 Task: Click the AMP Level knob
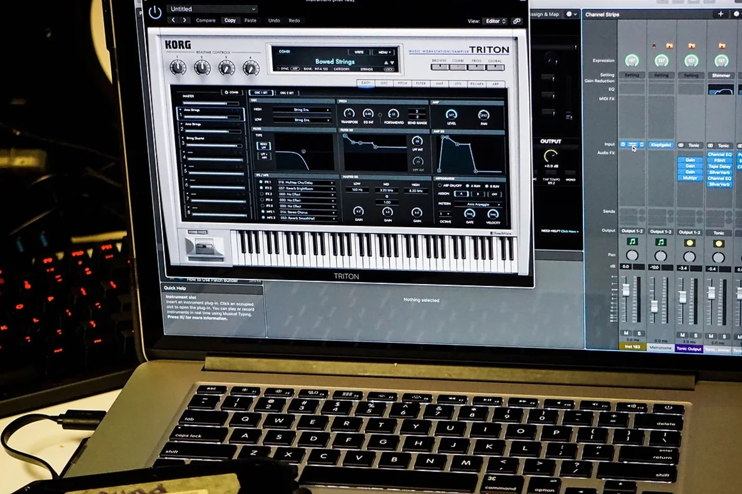click(x=451, y=115)
